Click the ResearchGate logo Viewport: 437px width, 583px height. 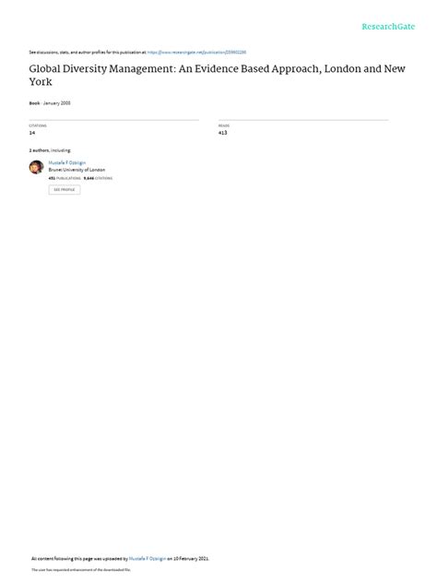coord(388,27)
